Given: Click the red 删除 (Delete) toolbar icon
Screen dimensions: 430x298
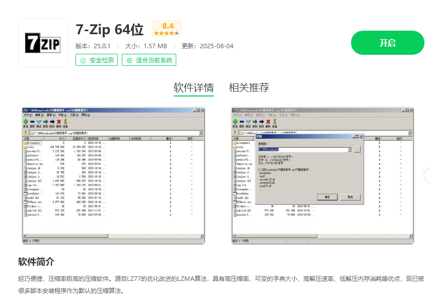Looking at the screenshot, I should click(x=59, y=122).
